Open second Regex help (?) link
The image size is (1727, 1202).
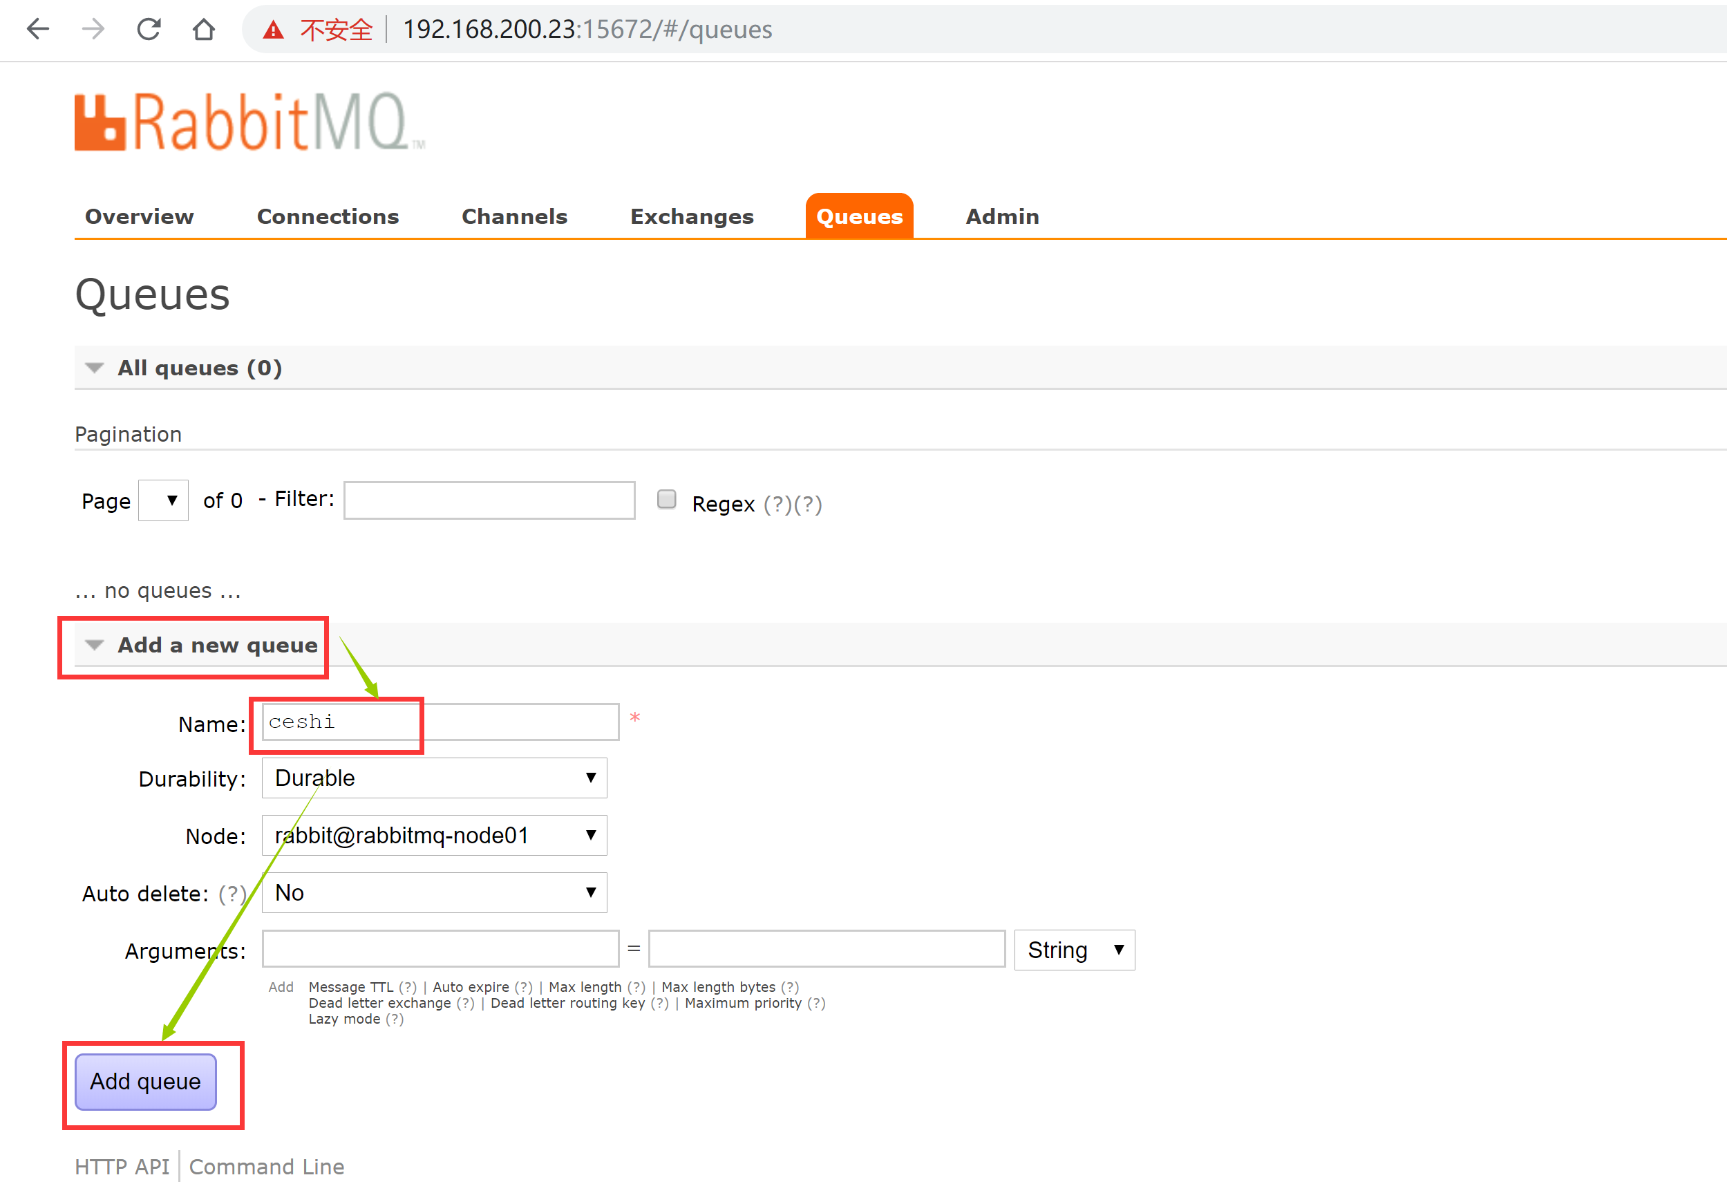click(x=808, y=503)
